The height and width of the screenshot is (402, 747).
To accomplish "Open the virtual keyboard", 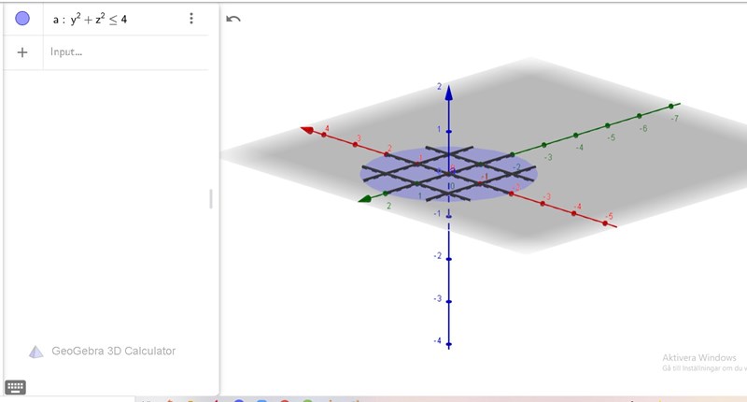I will 15,387.
